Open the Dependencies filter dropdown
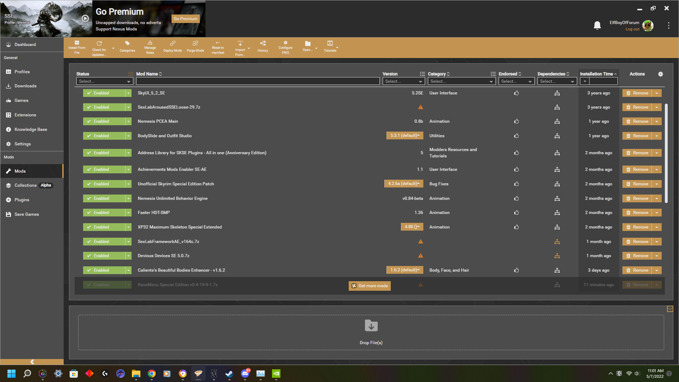 (x=557, y=81)
